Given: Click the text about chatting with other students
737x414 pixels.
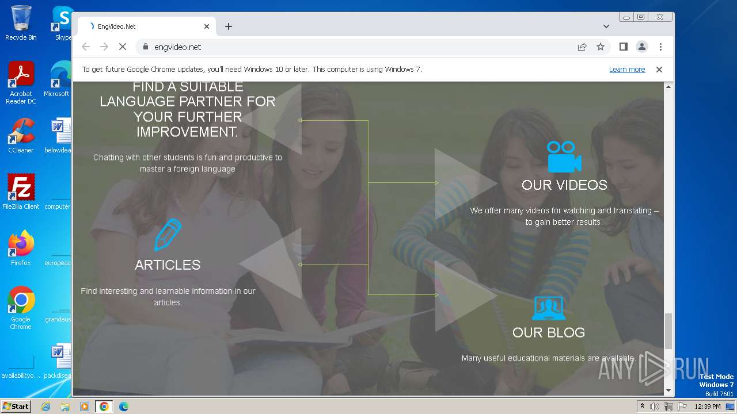Looking at the screenshot, I should pyautogui.click(x=188, y=163).
